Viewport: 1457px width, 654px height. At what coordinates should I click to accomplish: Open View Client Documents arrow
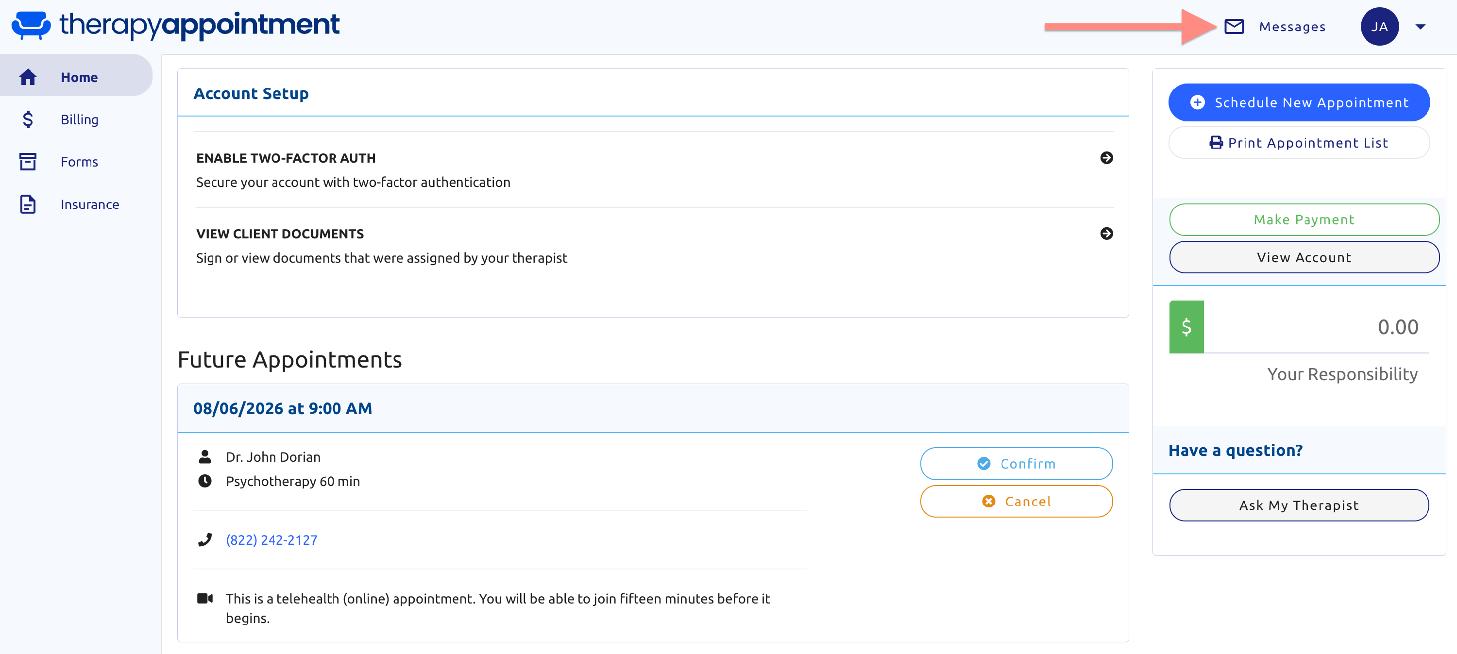pyautogui.click(x=1106, y=234)
